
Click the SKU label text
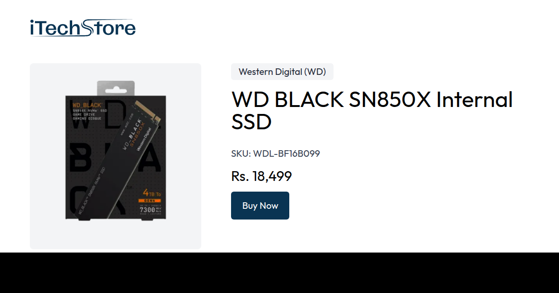(241, 153)
